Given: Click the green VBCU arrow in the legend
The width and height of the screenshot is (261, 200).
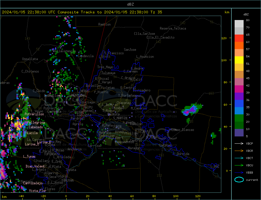Looking at the screenshot, I should coord(239,165).
